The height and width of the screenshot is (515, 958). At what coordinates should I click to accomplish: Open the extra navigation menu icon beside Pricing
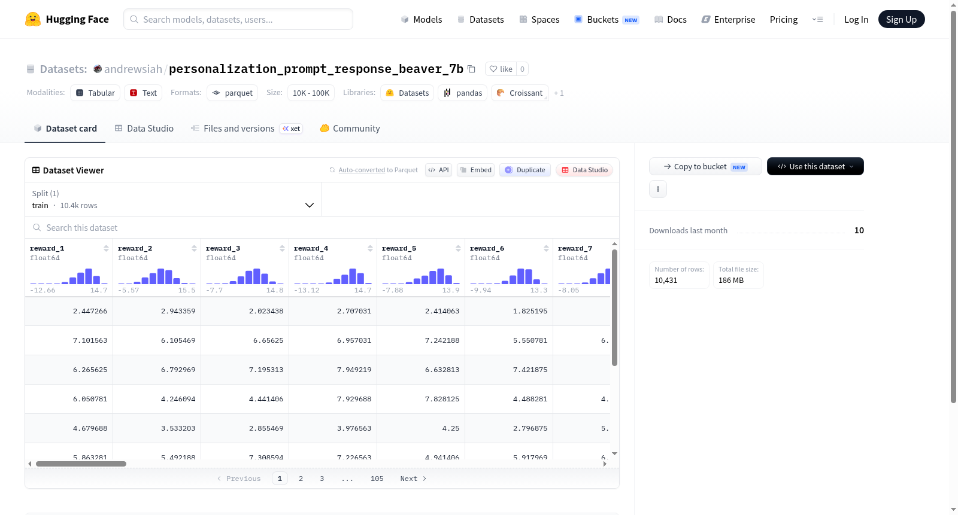point(817,19)
